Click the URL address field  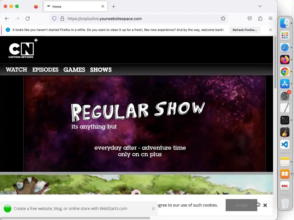139,19
